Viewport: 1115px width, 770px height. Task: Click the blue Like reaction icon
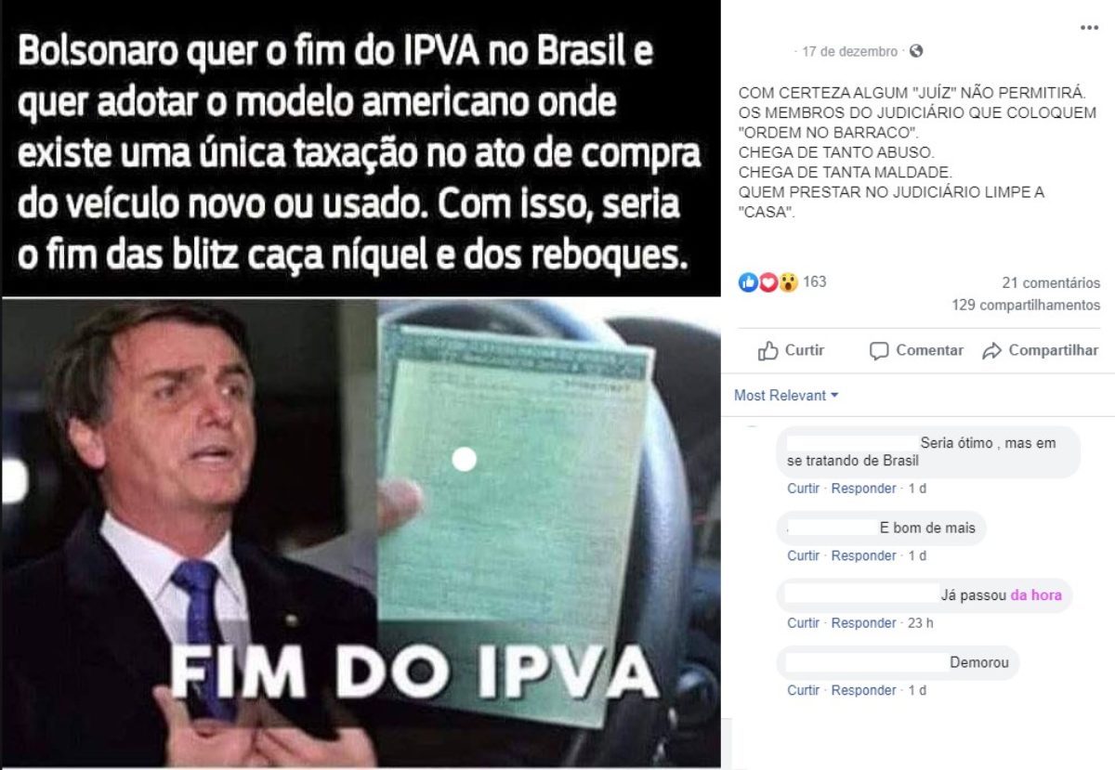[x=748, y=282]
